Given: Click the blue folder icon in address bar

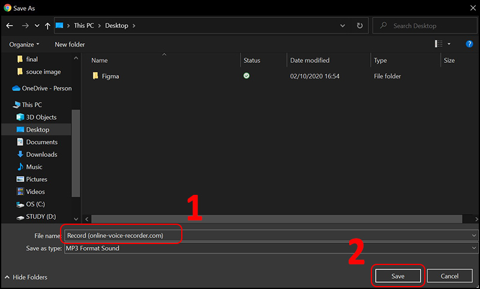Looking at the screenshot, I should [x=59, y=25].
